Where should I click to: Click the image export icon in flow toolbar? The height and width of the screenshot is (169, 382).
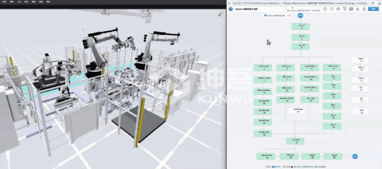coord(351,9)
